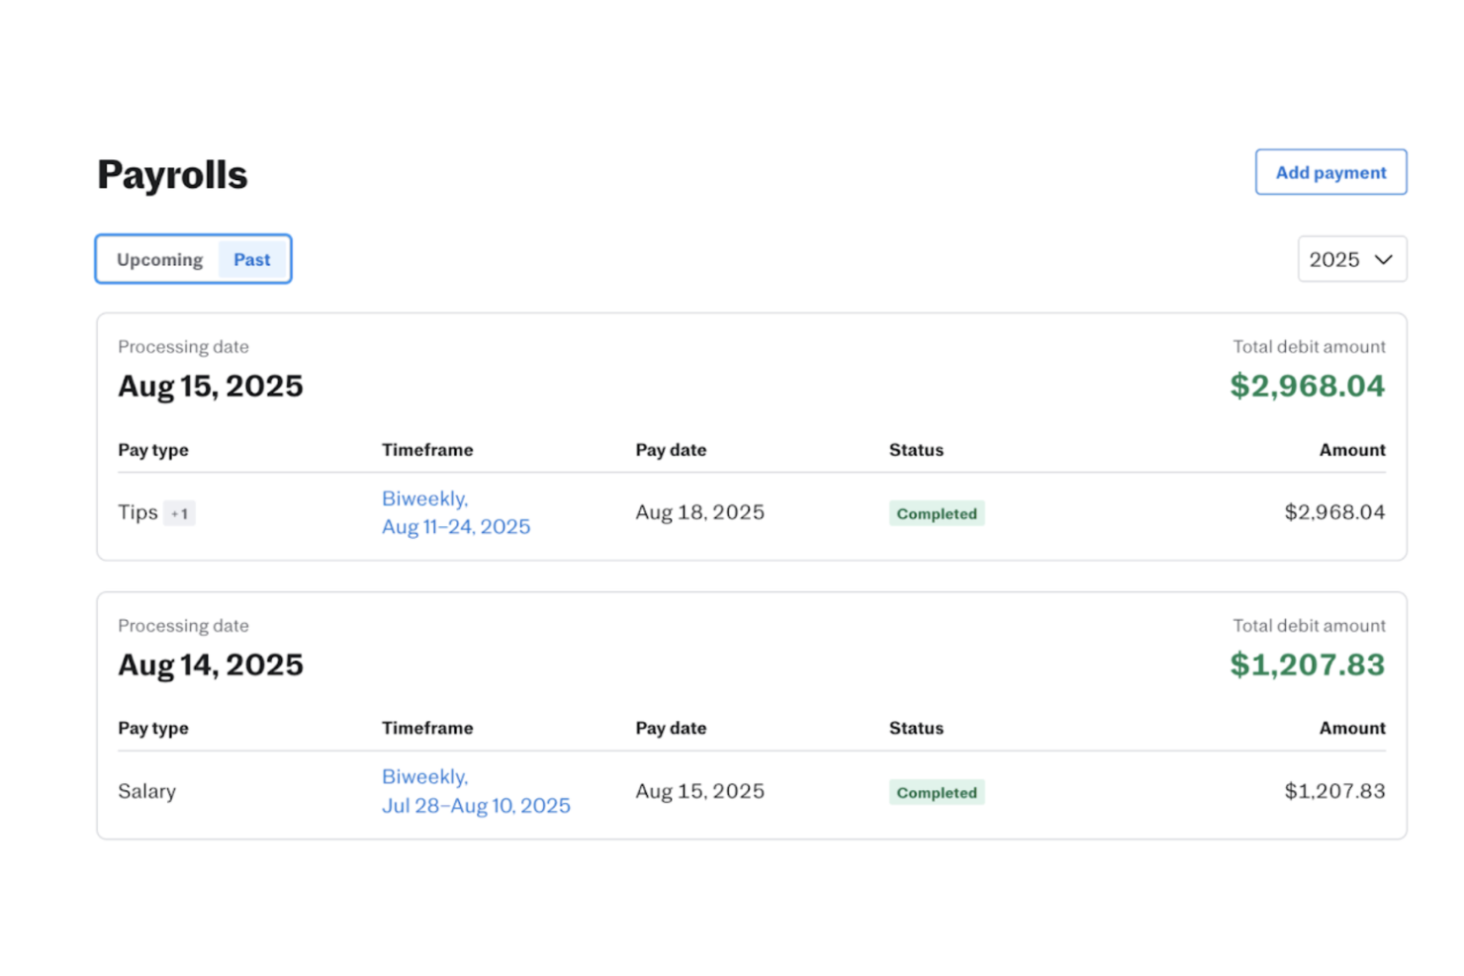Open the Biweekly Jul 28–Aug 10, 2025 timeframe link
Image resolution: width=1464 pixels, height=976 pixels.
[476, 791]
